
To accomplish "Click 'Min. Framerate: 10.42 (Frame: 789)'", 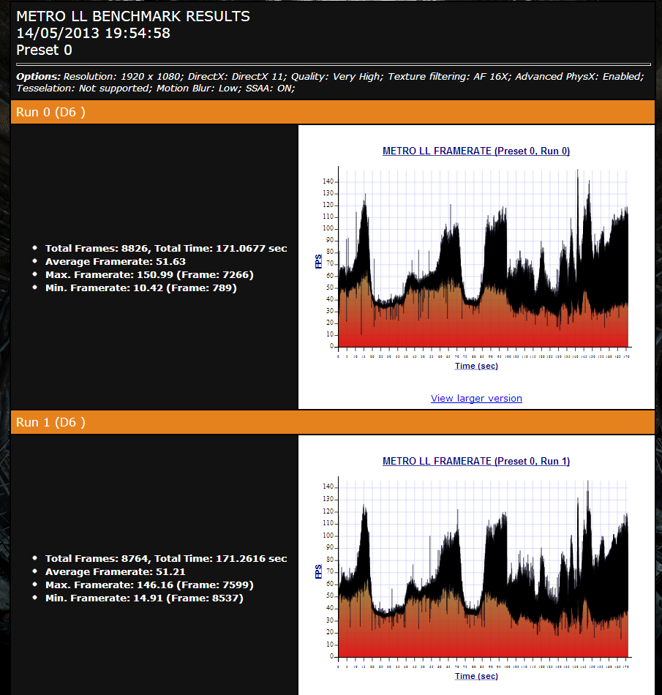I will (141, 288).
